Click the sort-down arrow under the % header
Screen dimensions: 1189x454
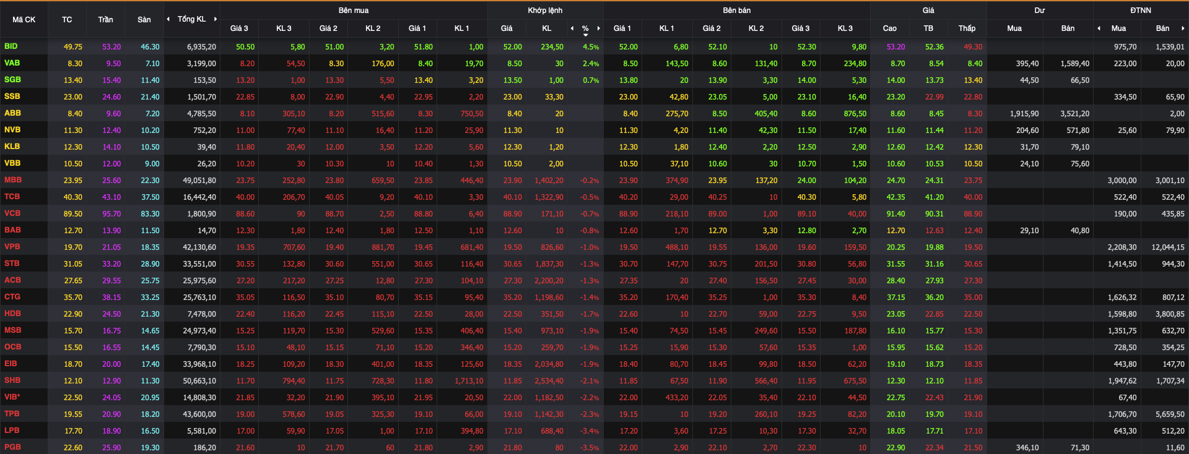tap(585, 35)
